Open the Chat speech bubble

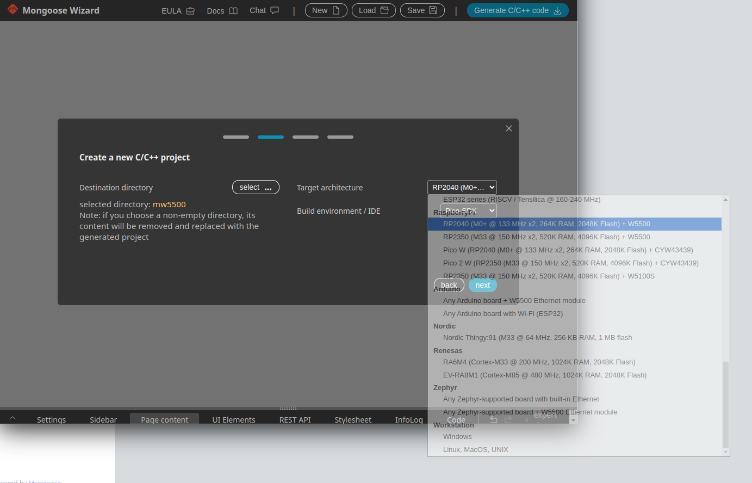pyautogui.click(x=264, y=11)
